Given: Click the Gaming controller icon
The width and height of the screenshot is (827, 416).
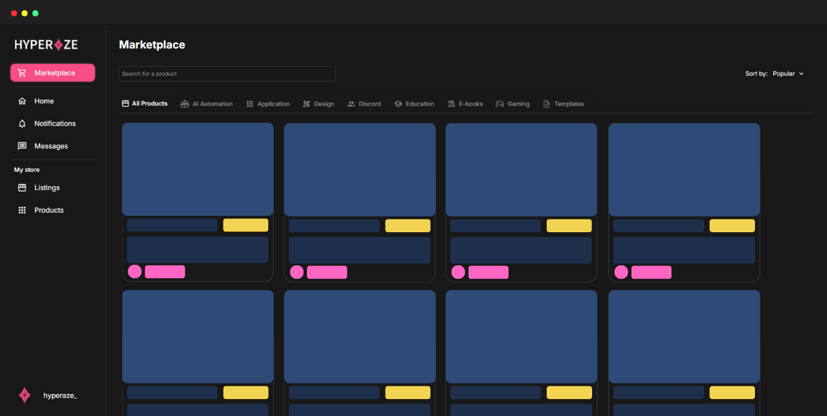Looking at the screenshot, I should click(499, 104).
